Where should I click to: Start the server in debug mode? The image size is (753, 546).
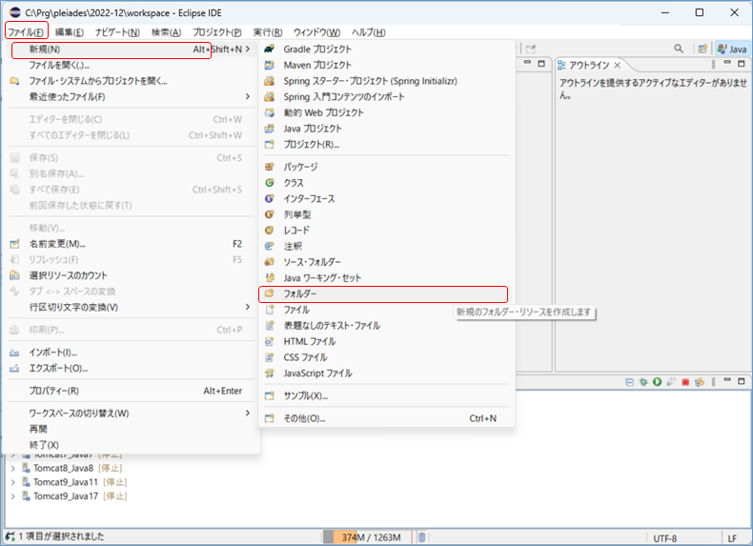pyautogui.click(x=643, y=382)
